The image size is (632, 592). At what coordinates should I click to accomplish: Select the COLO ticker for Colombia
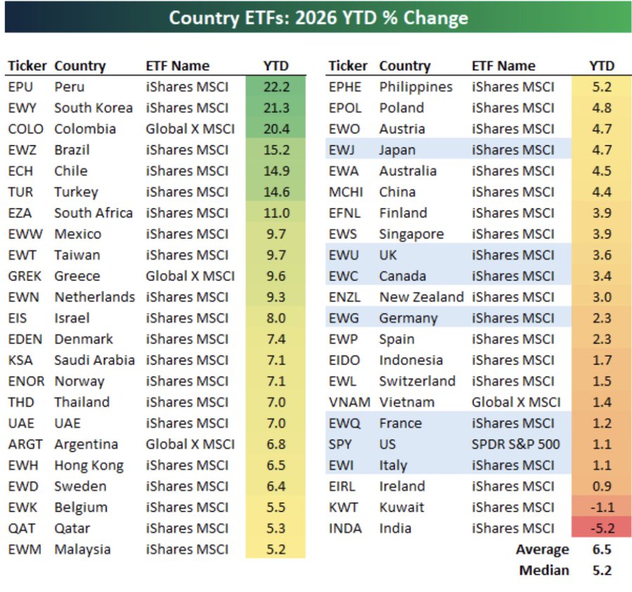click(25, 129)
